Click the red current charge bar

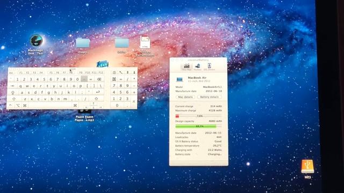(177, 116)
